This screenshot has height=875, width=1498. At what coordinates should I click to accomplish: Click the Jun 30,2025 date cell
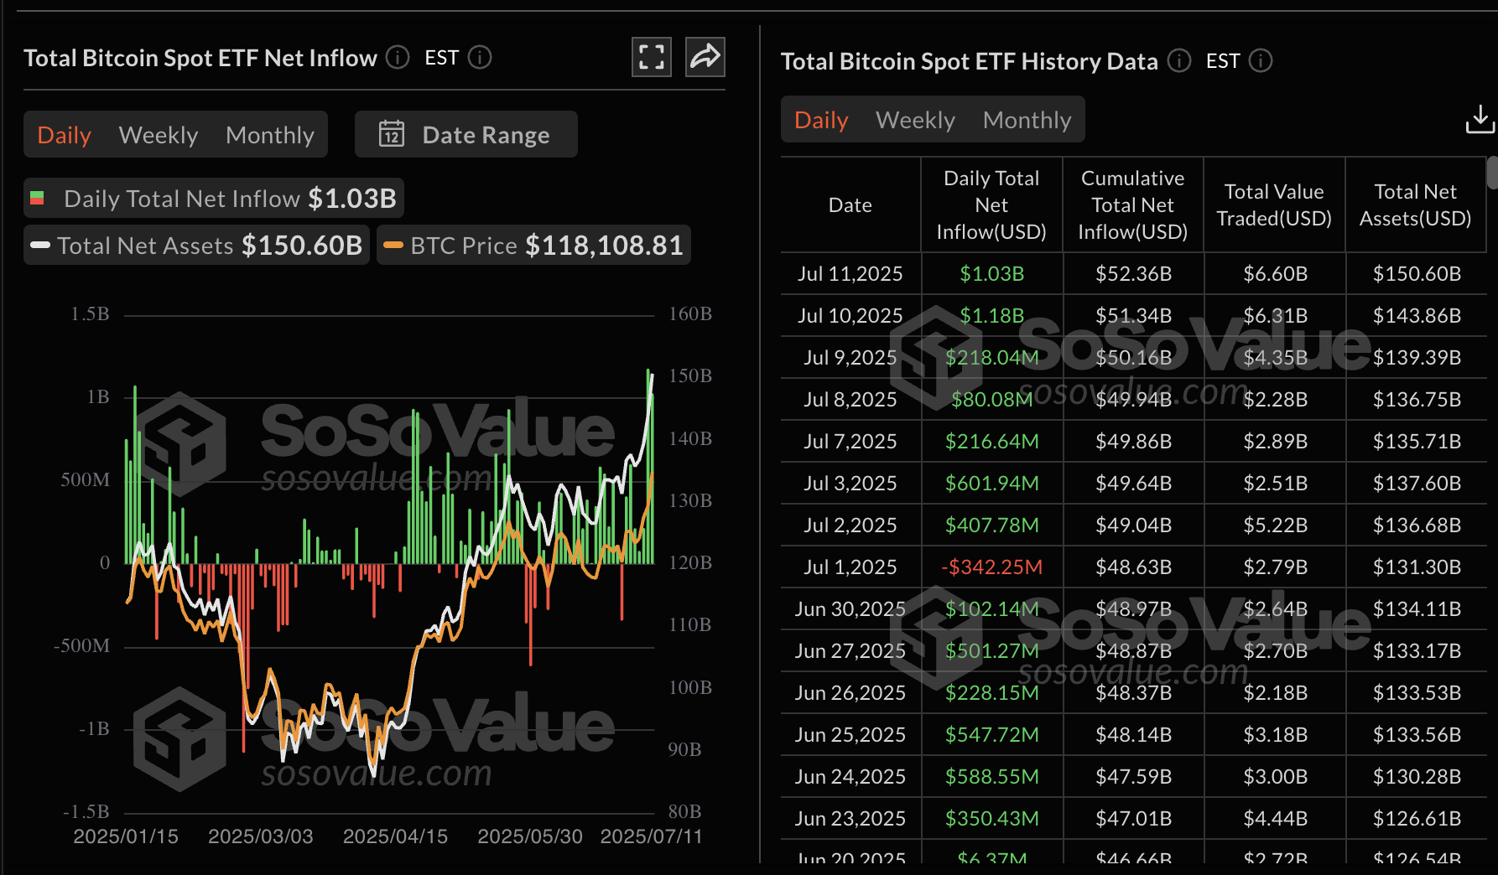click(x=850, y=608)
